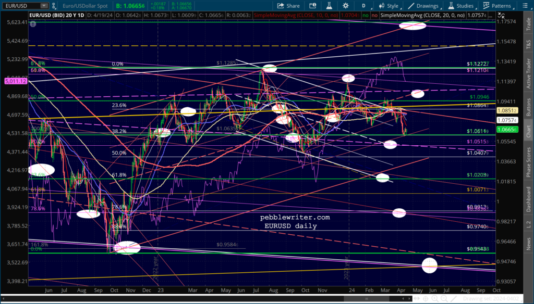
Task: Click the active drawing tool line icon
Action: [454, 299]
